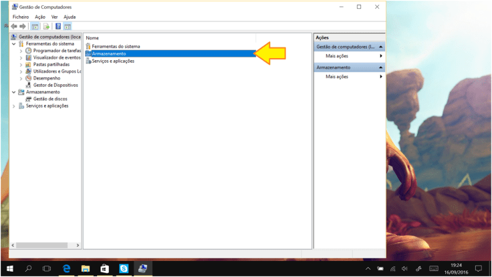Expand the Visualizador de eventos node
Image resolution: width=492 pixels, height=277 pixels.
click(x=21, y=58)
